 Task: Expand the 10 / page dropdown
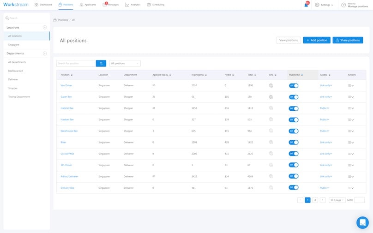tap(337, 200)
